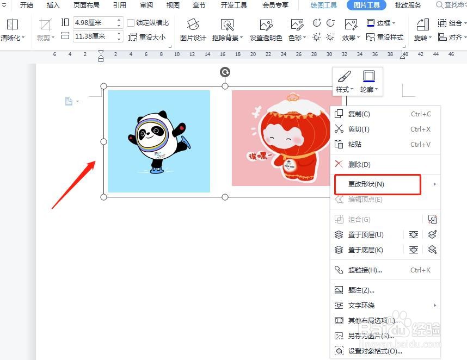
Task: Choose 超链接(H)... in context menu
Action: coord(385,270)
